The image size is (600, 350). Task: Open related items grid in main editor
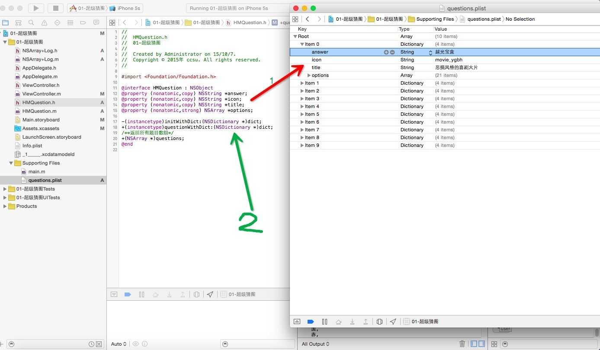(112, 22)
